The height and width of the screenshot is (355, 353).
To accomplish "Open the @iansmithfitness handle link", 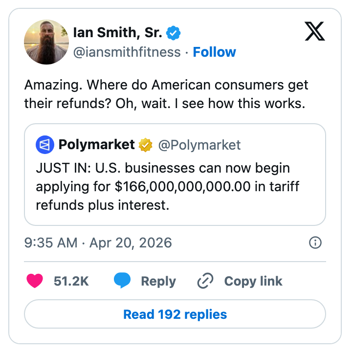I will pyautogui.click(x=127, y=52).
